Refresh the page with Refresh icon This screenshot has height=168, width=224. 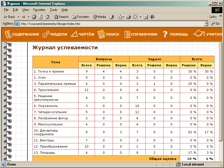(41, 17)
